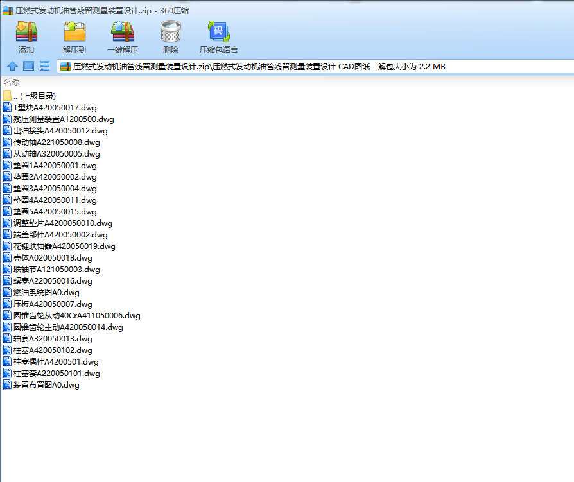Select file 压板A420050007.dwg
The width and height of the screenshot is (574, 482).
click(x=48, y=304)
